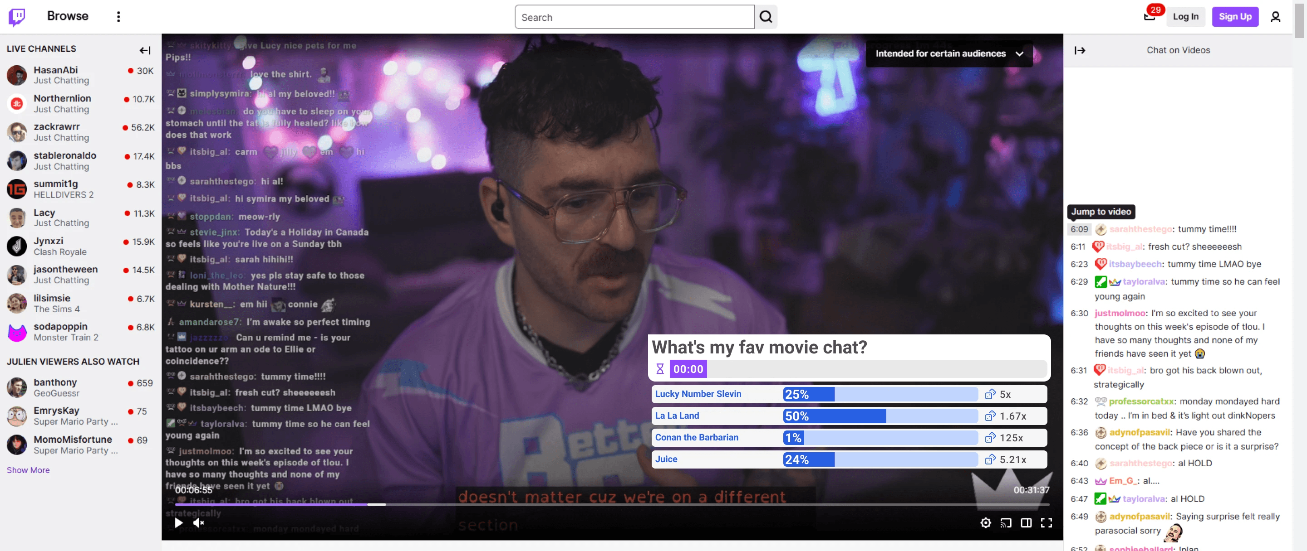Open the user profile icon menu
This screenshot has height=551, width=1307.
[1275, 17]
